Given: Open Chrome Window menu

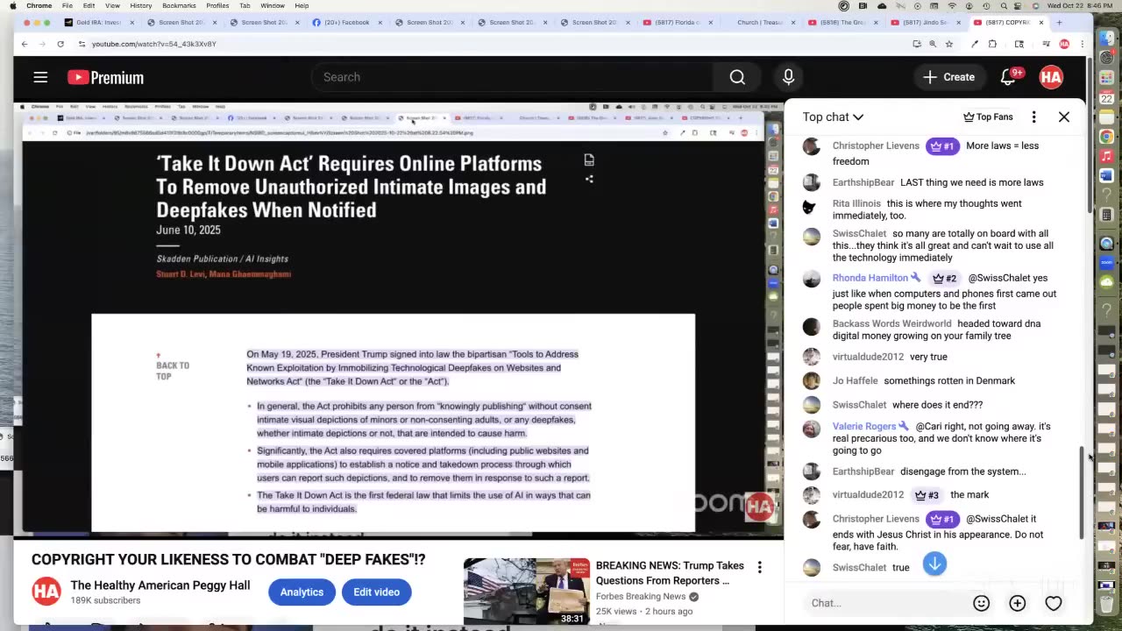Looking at the screenshot, I should click(x=272, y=5).
